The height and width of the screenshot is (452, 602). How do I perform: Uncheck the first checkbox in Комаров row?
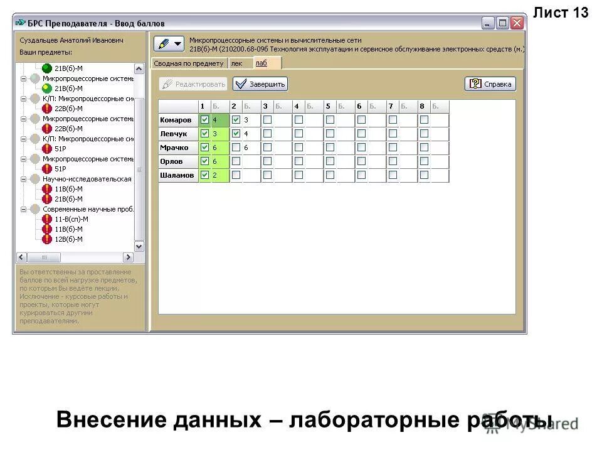(x=204, y=119)
